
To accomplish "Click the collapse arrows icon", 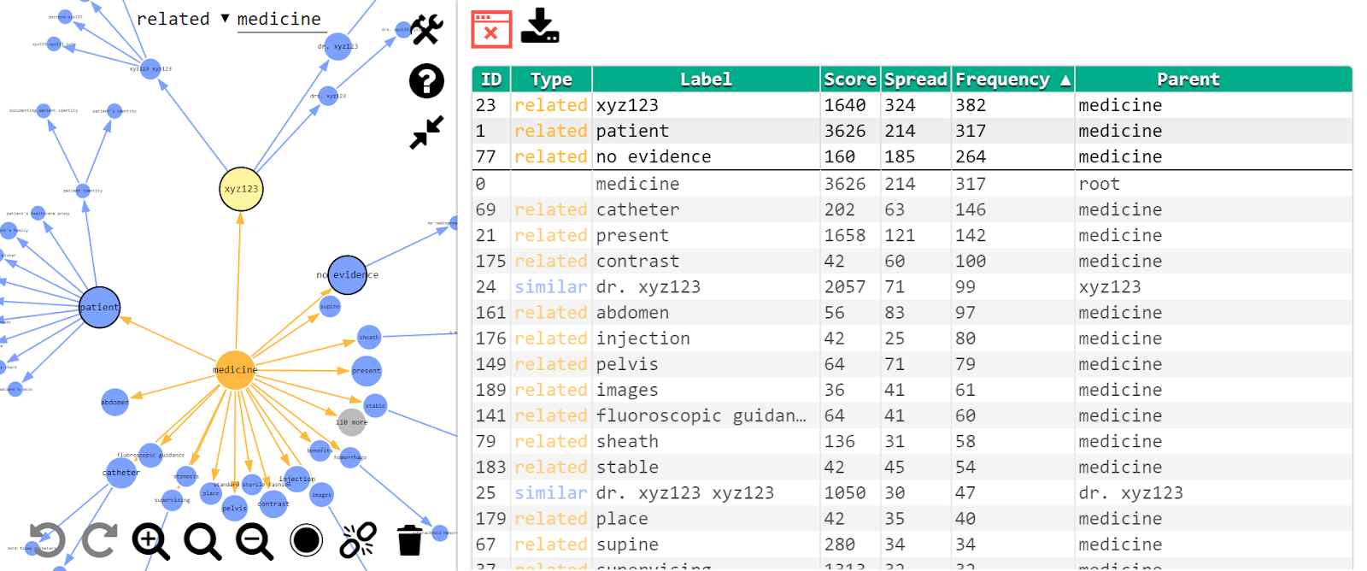I will pyautogui.click(x=426, y=132).
